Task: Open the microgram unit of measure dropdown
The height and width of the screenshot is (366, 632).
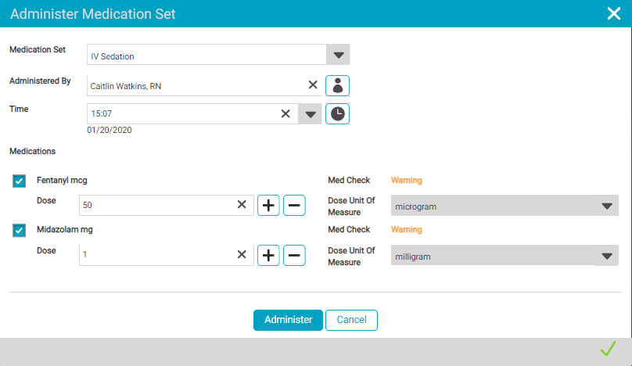Action: (x=606, y=206)
